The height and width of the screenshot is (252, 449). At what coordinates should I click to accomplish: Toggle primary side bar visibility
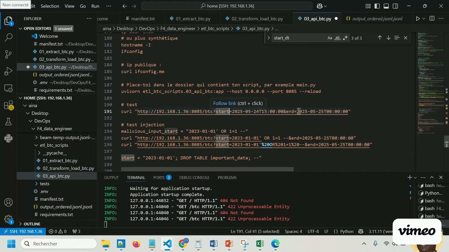[x=377, y=6]
